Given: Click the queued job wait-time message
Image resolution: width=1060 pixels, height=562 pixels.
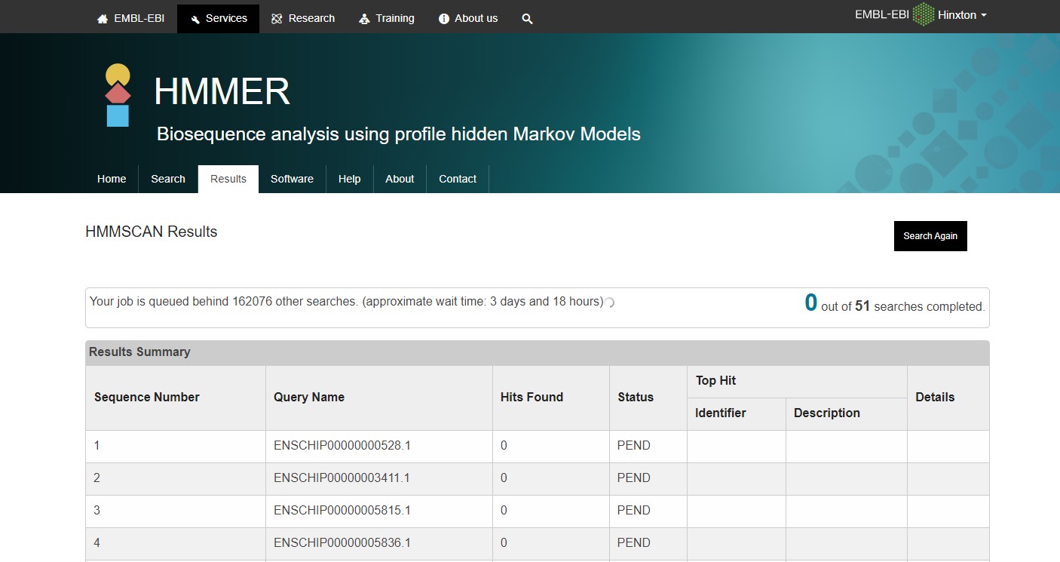Looking at the screenshot, I should click(347, 301).
